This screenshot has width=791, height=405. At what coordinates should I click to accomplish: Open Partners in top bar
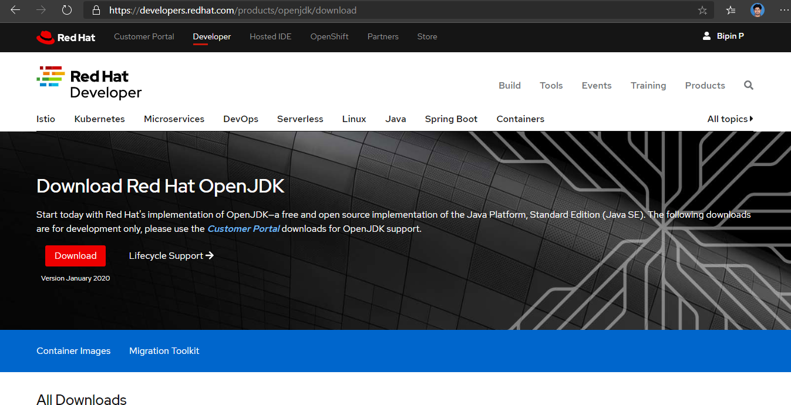[x=383, y=36]
